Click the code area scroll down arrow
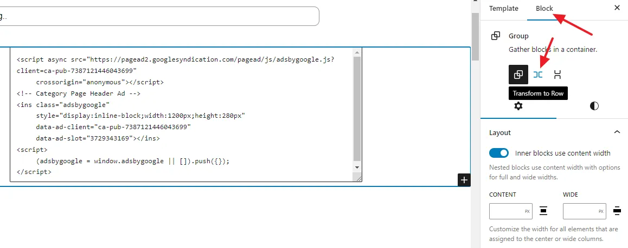 point(357,167)
